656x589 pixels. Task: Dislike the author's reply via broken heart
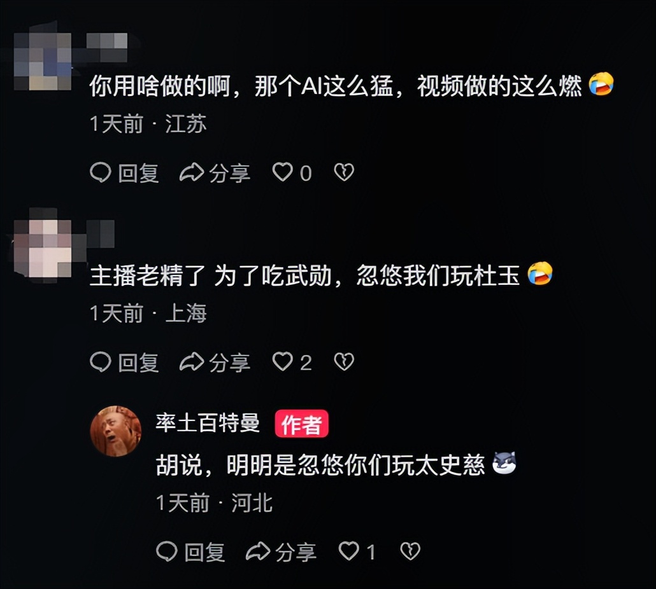[410, 551]
